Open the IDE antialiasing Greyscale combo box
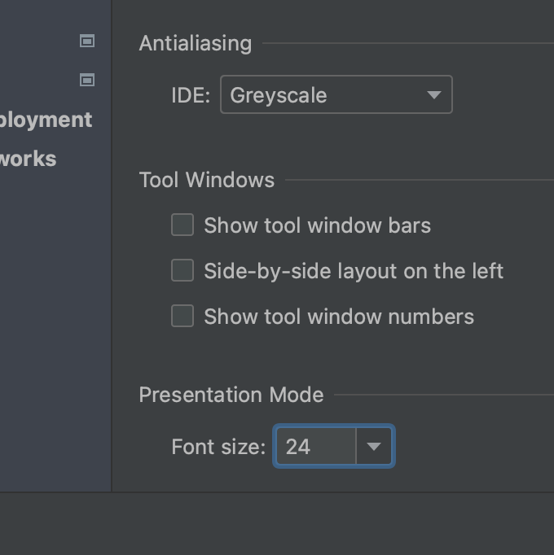554x555 pixels. pos(336,95)
